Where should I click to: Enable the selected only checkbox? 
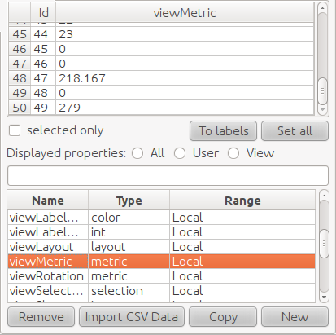pyautogui.click(x=15, y=130)
